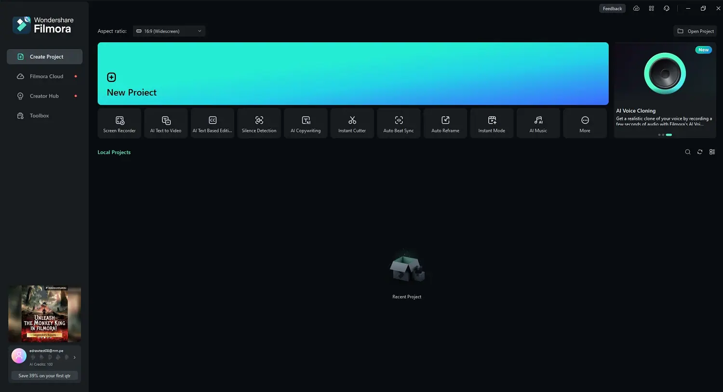Click the edrawtest08@nm.pe account email
The image size is (723, 392).
46,351
